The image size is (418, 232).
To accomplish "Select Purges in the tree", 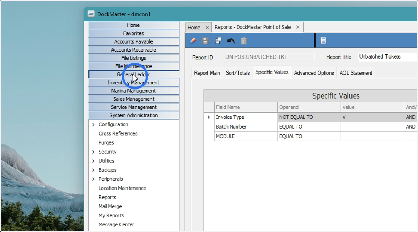I will coord(106,142).
